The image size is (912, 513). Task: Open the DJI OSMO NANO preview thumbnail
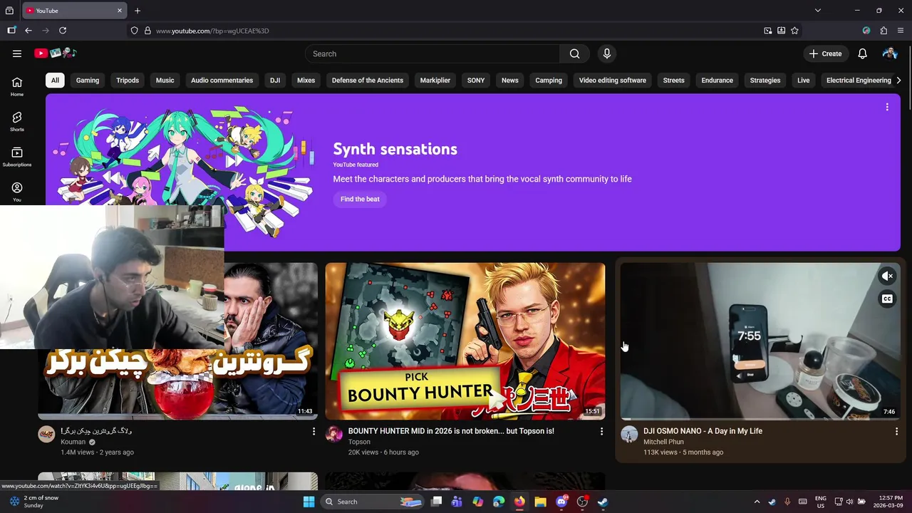coord(761,341)
